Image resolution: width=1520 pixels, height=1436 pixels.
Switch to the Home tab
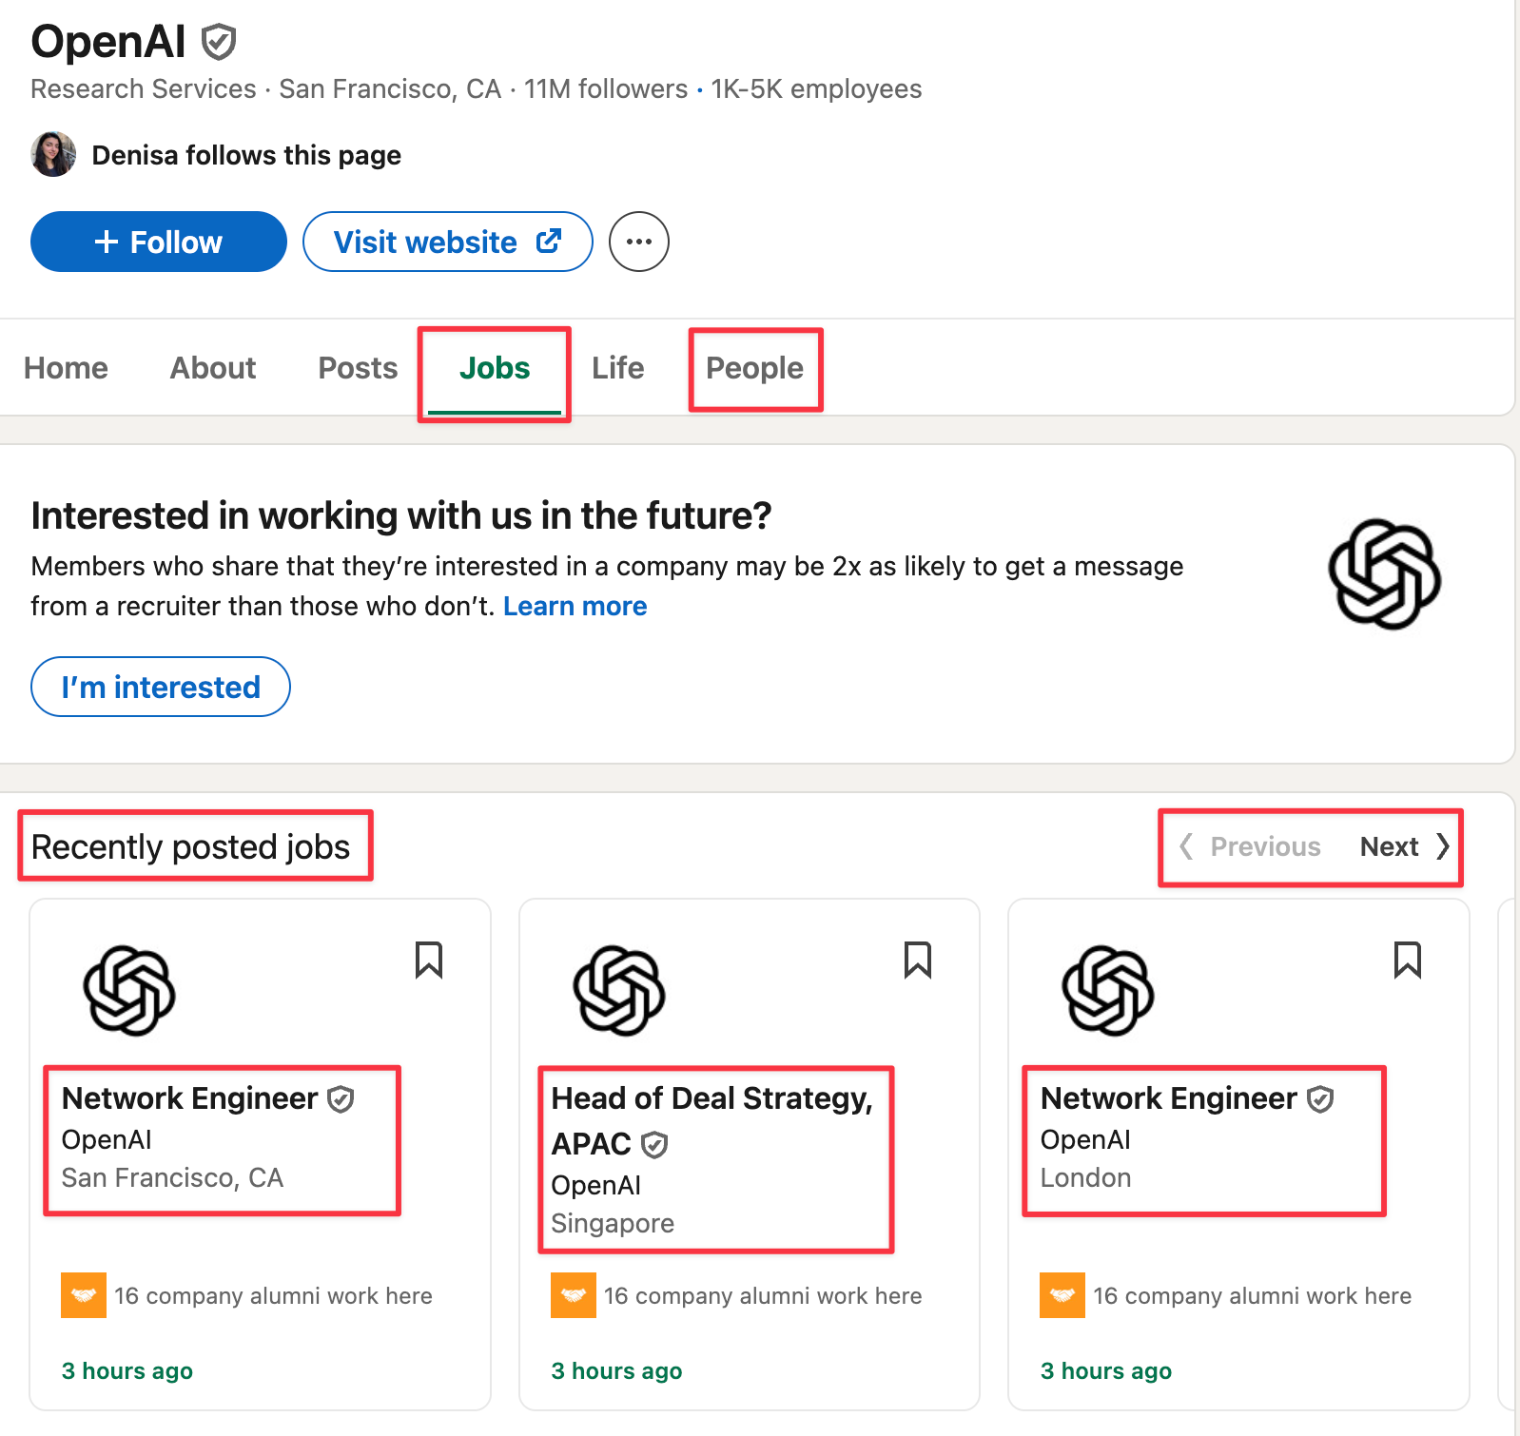(66, 368)
